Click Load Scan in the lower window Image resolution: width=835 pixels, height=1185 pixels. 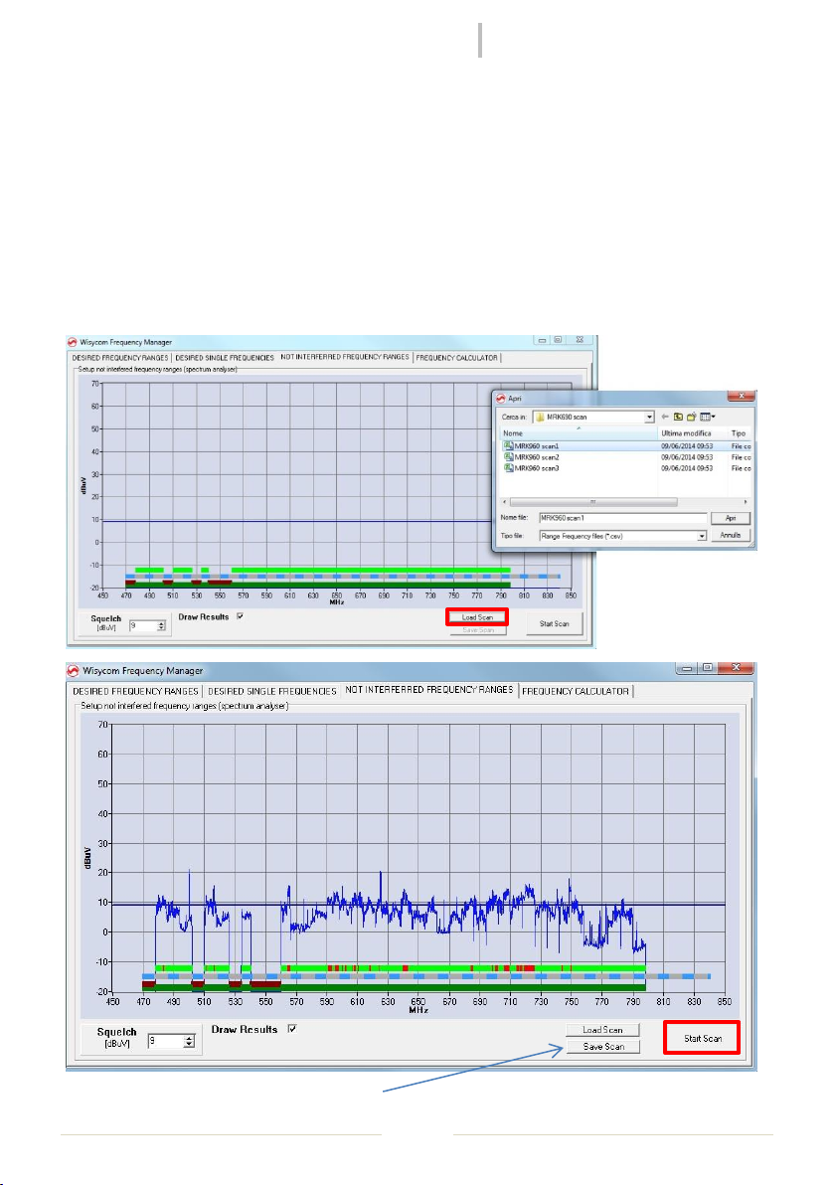[603, 1030]
